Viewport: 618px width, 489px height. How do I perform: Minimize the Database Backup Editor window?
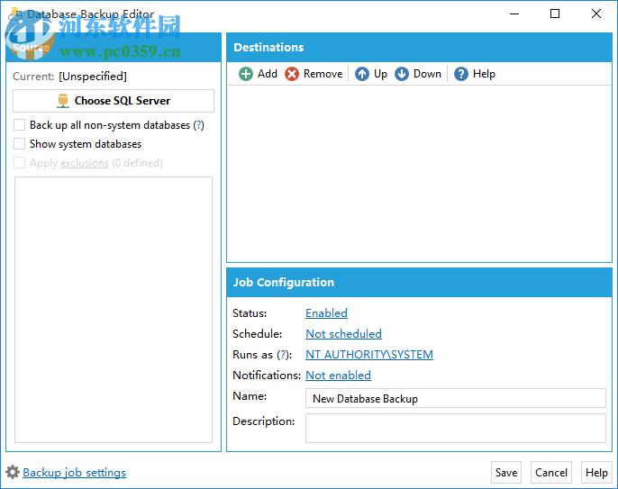(x=513, y=14)
